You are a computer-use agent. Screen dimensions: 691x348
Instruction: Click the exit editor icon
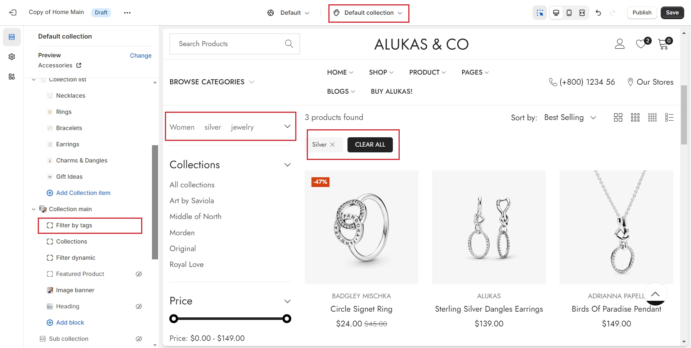pos(13,13)
